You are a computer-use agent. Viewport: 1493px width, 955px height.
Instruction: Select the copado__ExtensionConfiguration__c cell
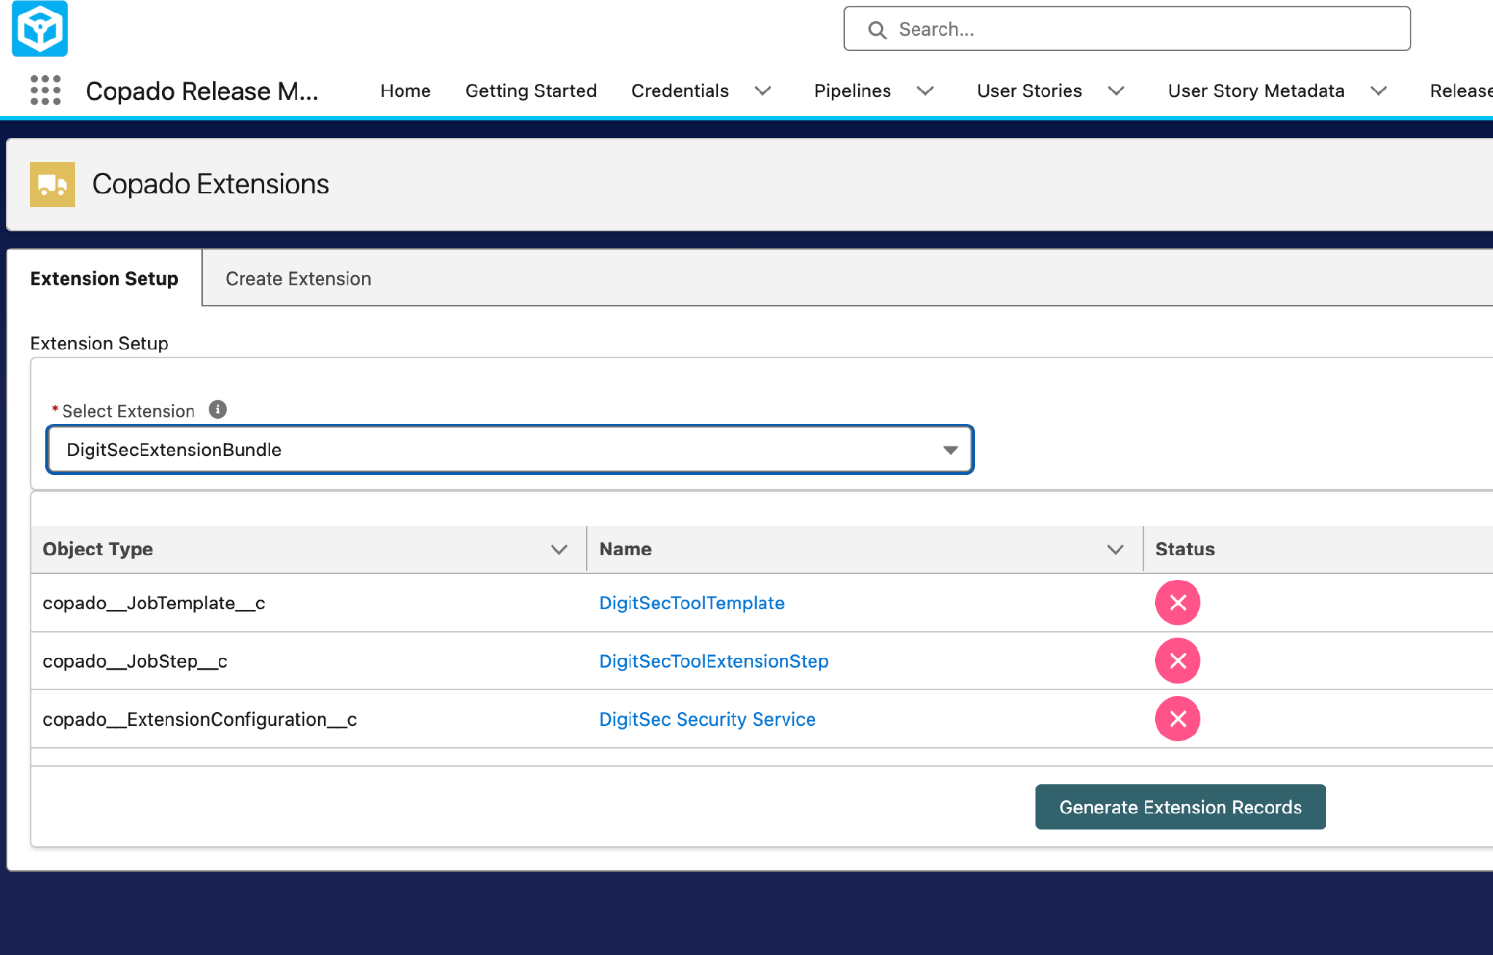[309, 719]
